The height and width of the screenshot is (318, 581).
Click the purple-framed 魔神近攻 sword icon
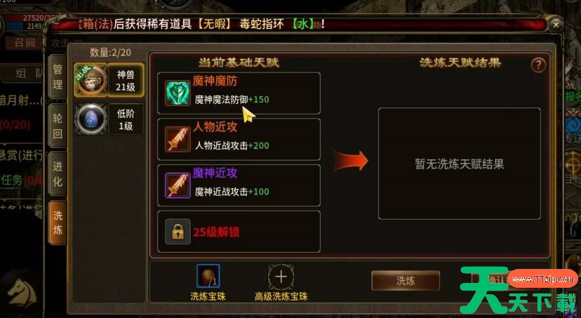[178, 185]
